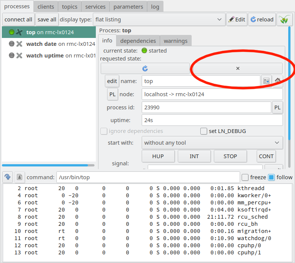Viewport: 295px width, 263px height.
Task: Open the start with tool dropdown
Action: (x=212, y=143)
